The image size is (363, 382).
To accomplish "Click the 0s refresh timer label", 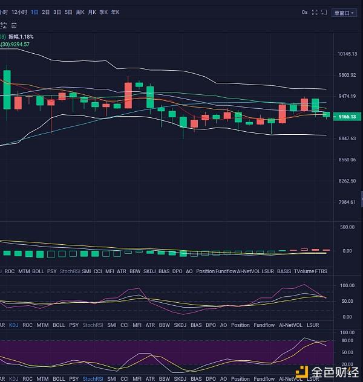I will coord(304,12).
